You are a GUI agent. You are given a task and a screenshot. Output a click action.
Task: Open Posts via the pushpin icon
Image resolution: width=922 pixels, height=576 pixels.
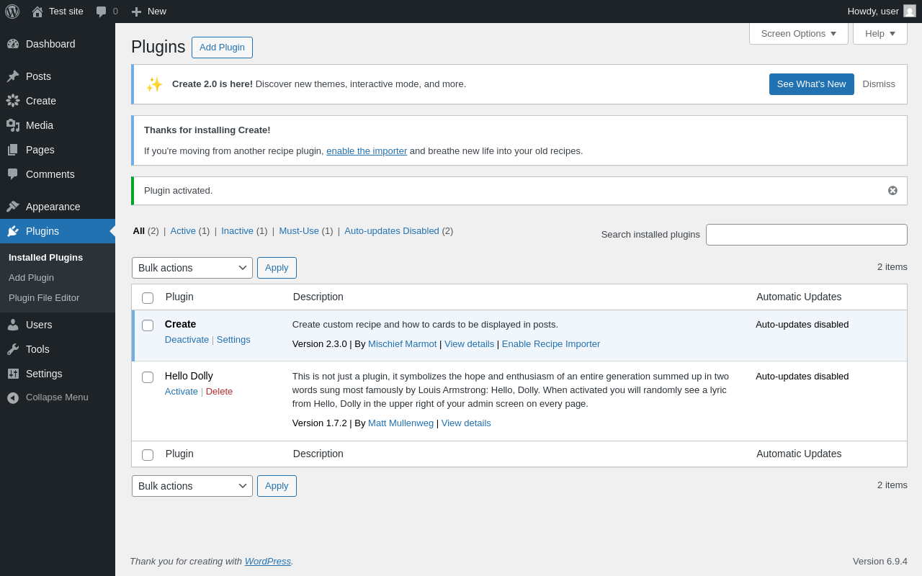click(x=13, y=76)
